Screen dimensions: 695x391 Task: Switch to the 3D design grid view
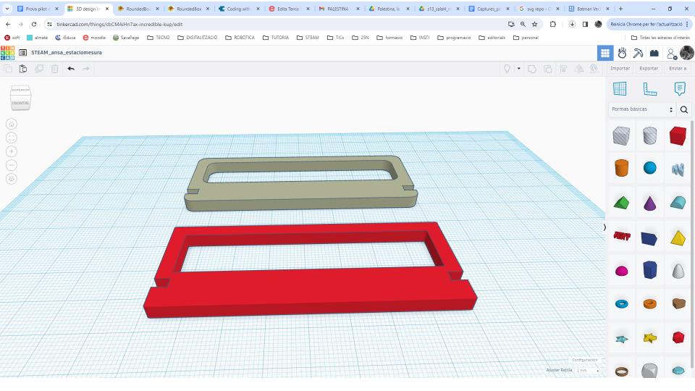[x=605, y=53]
